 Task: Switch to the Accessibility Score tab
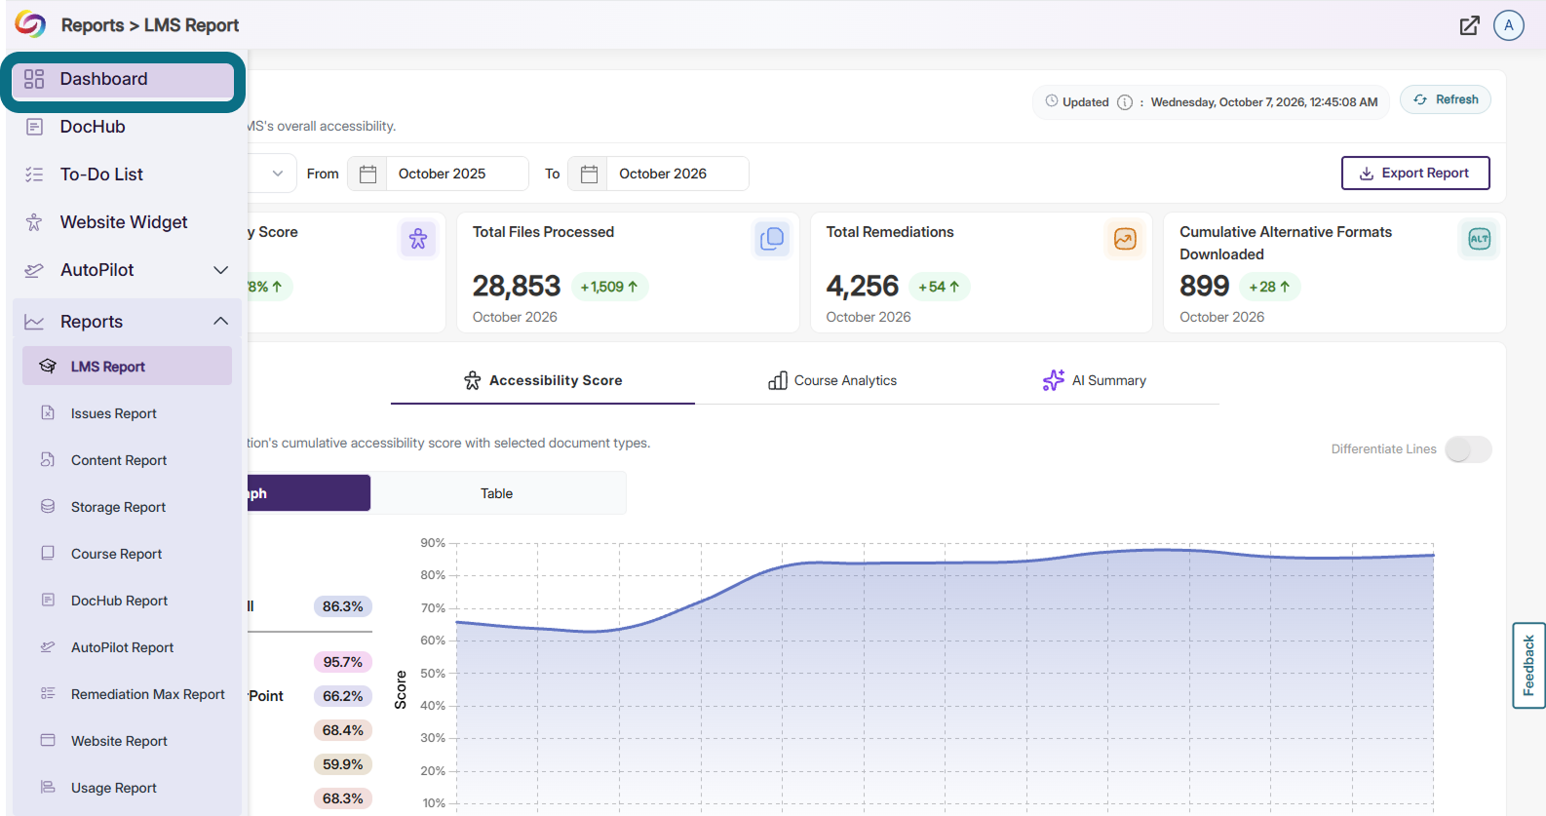[543, 380]
